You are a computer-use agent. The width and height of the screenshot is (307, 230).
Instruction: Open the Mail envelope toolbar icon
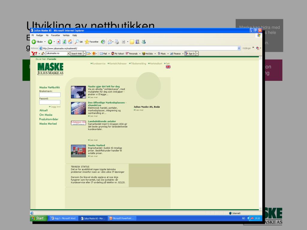(110, 42)
